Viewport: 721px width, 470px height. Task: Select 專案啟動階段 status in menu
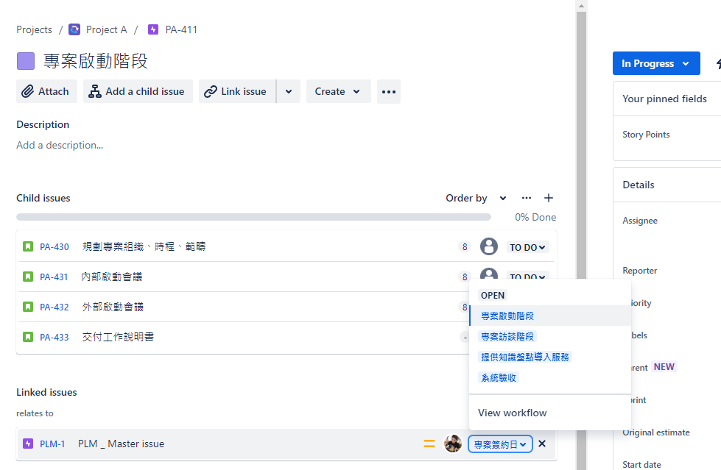(x=550, y=316)
